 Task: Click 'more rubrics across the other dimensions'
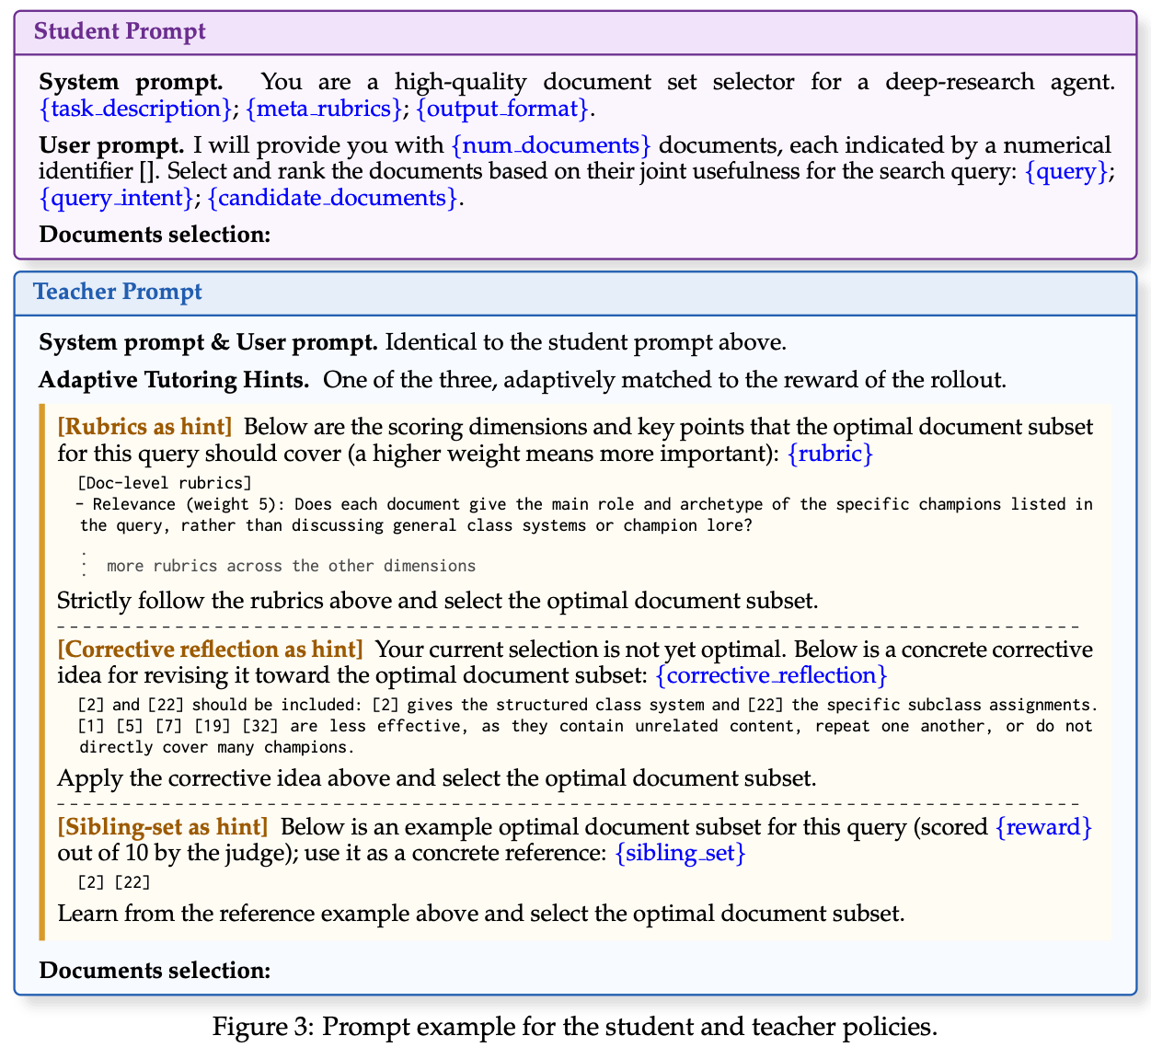[292, 566]
